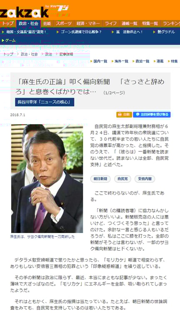This screenshot has width=180, height=313.
Task: Select the 安倍内閣 tag button
Action: click(145, 179)
